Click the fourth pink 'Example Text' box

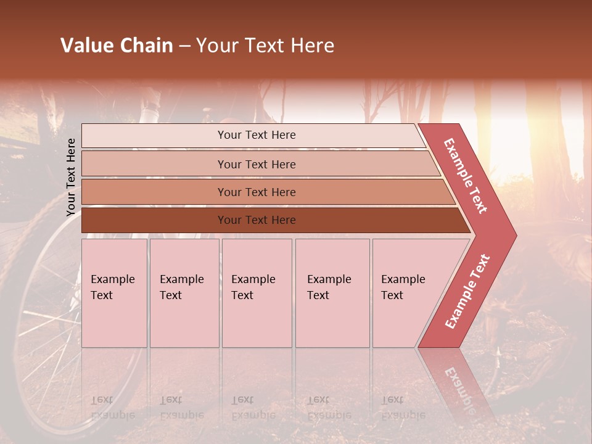click(x=332, y=293)
